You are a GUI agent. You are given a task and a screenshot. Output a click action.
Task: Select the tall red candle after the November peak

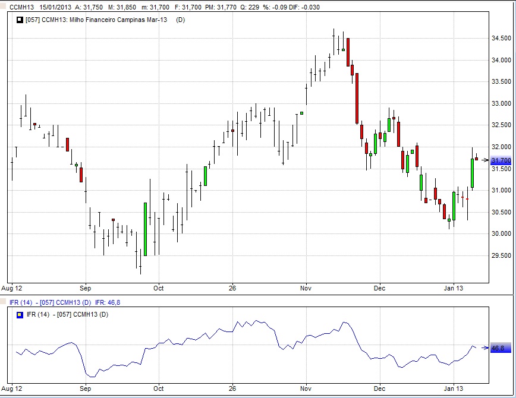pos(357,99)
